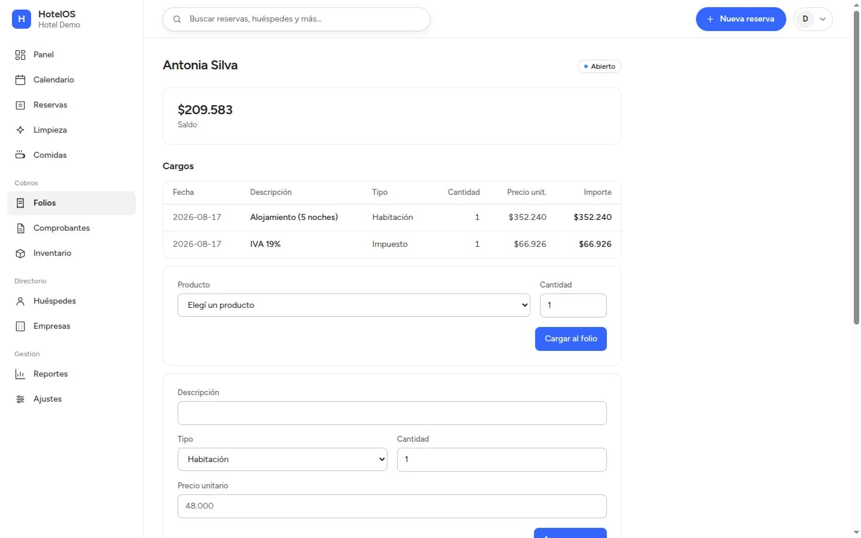Click the search magnifier icon

(x=177, y=19)
